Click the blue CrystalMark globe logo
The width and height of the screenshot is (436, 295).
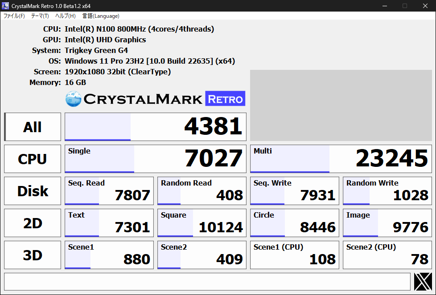click(74, 99)
